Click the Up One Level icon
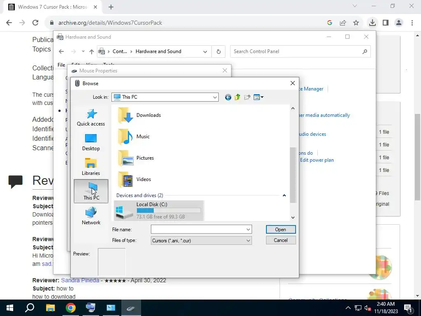The width and height of the screenshot is (421, 316). click(x=237, y=97)
